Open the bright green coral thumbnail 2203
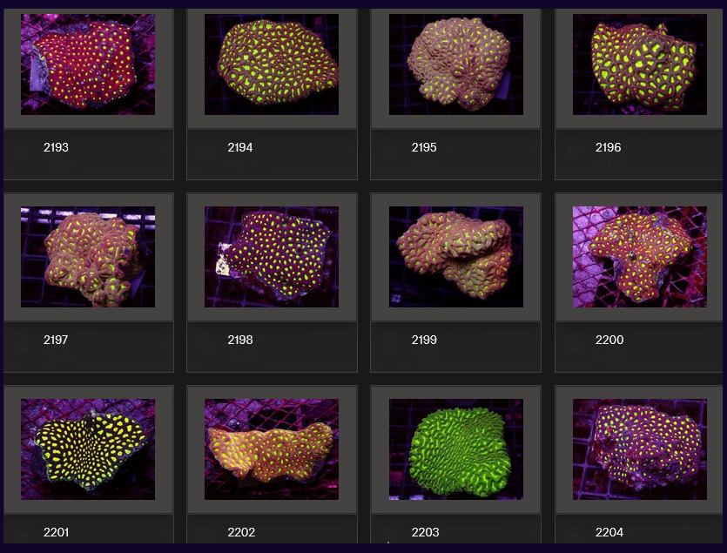 (x=455, y=449)
